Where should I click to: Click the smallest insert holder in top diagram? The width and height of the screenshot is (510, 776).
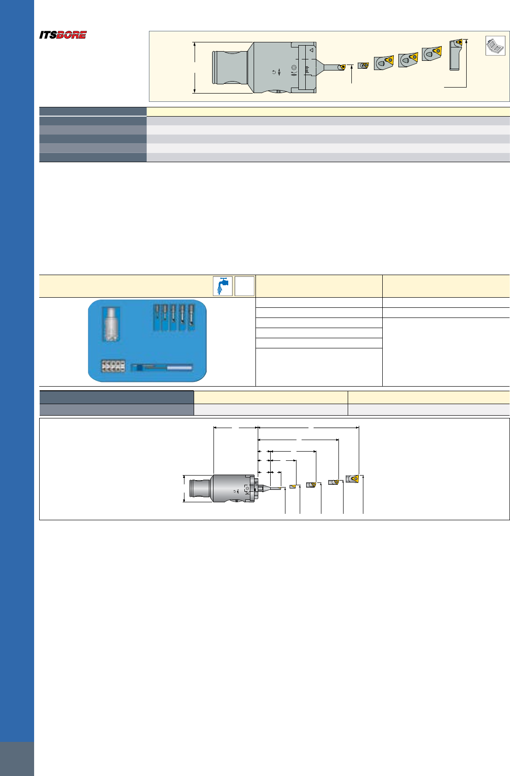pyautogui.click(x=363, y=65)
